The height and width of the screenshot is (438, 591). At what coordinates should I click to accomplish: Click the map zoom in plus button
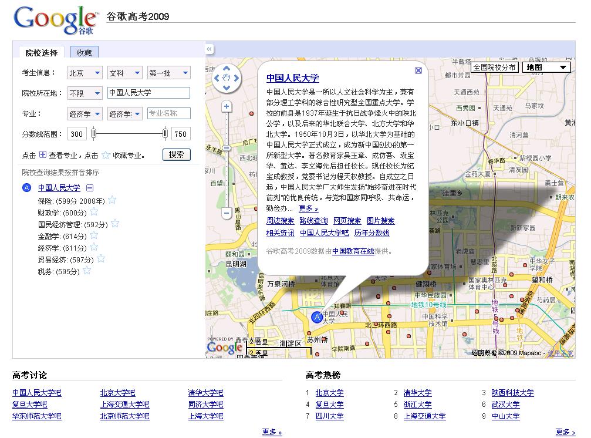pos(227,106)
